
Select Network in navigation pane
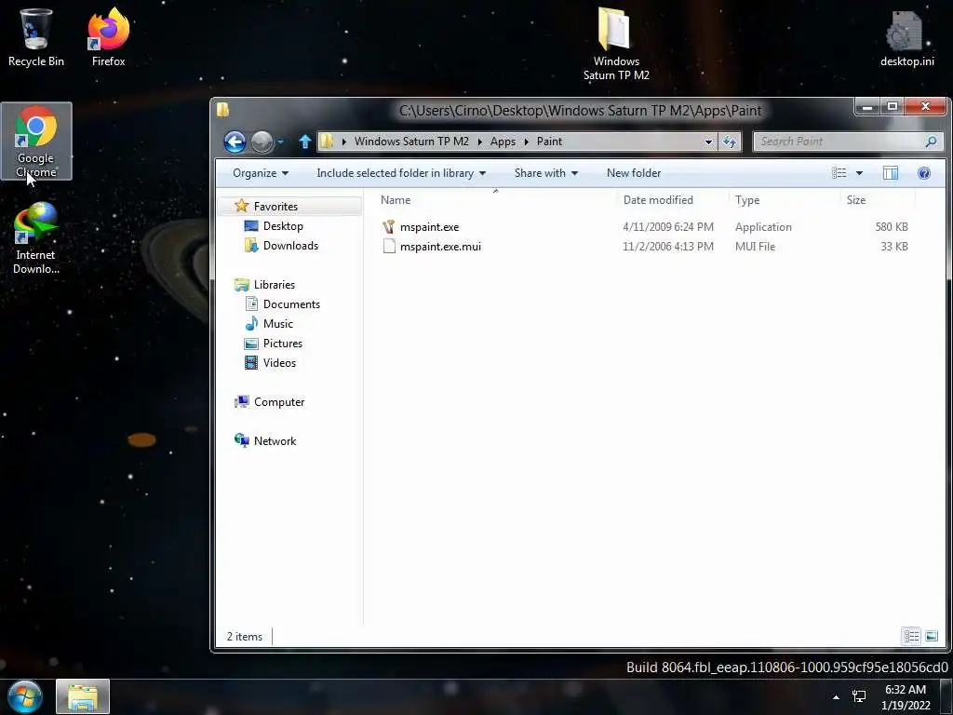[x=275, y=440]
